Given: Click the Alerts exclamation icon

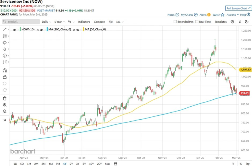Looking at the screenshot, I should [209, 14].
